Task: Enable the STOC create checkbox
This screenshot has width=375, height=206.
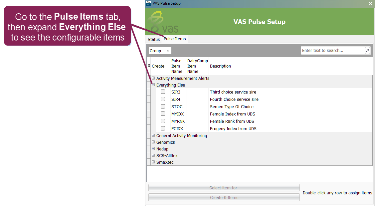Action: pyautogui.click(x=163, y=106)
